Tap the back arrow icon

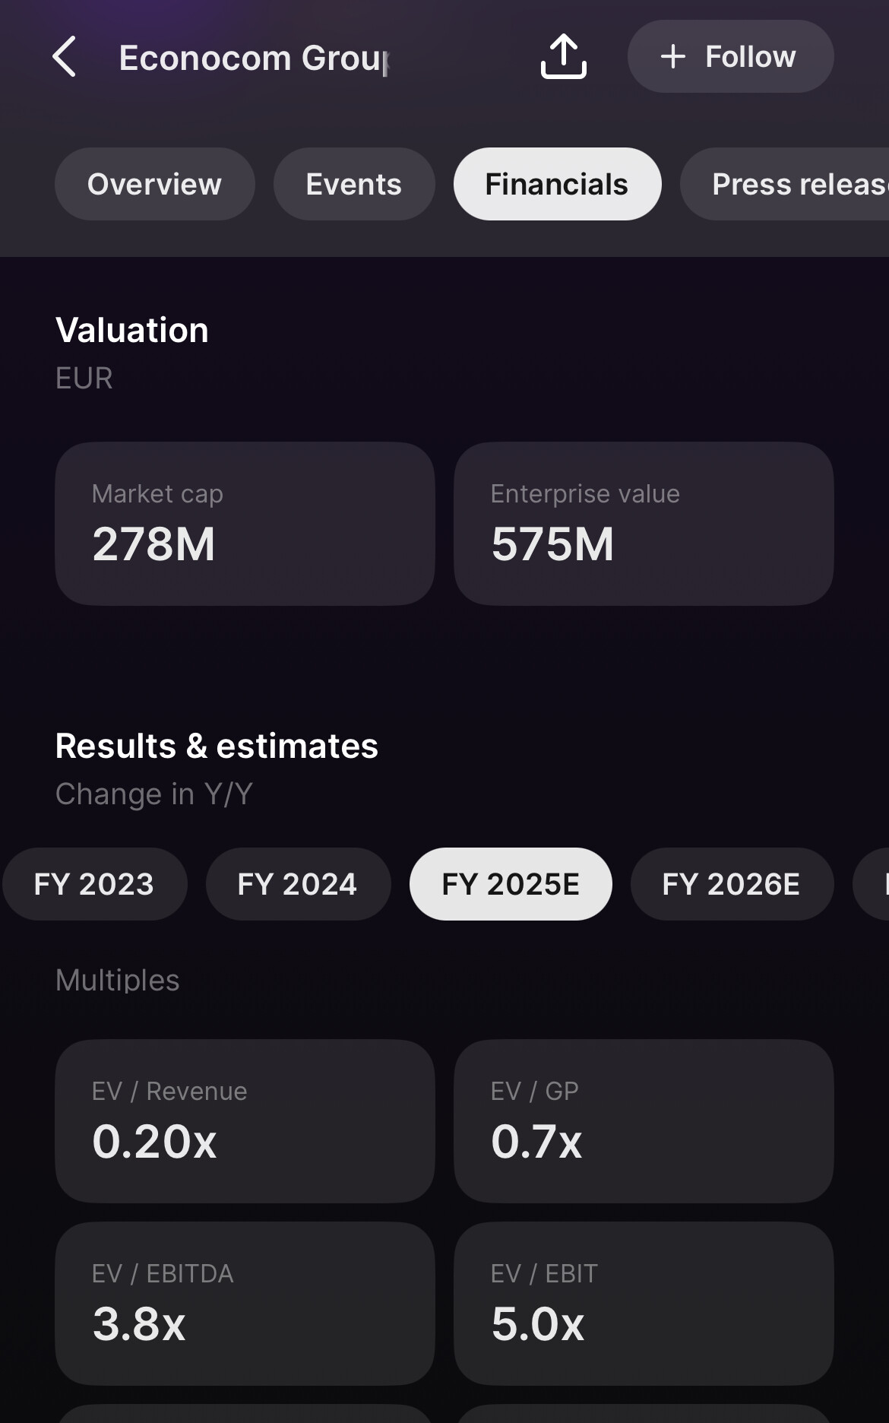(x=65, y=57)
